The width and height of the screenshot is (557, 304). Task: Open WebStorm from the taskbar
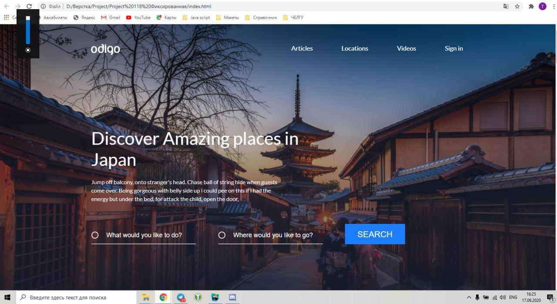coord(215,297)
